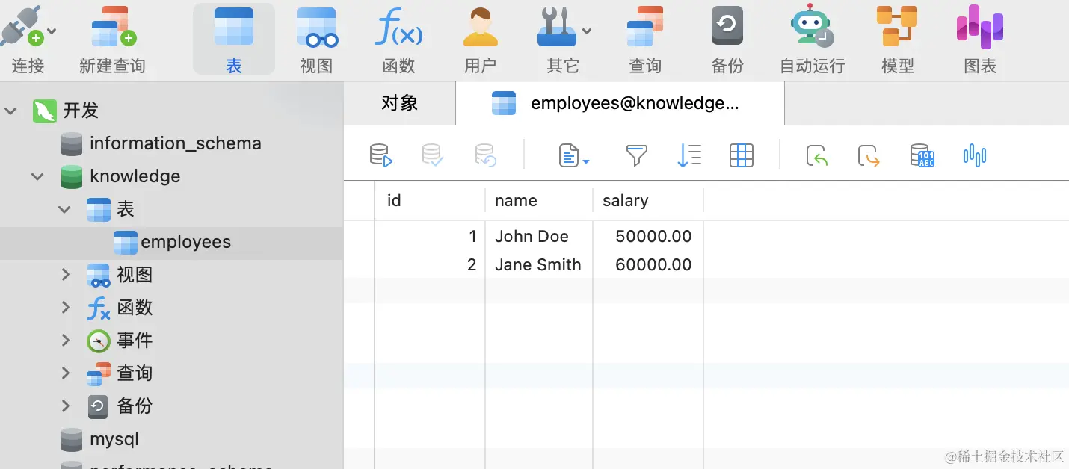
Task: Expand the 连接 dropdown arrow
Action: tap(52, 31)
